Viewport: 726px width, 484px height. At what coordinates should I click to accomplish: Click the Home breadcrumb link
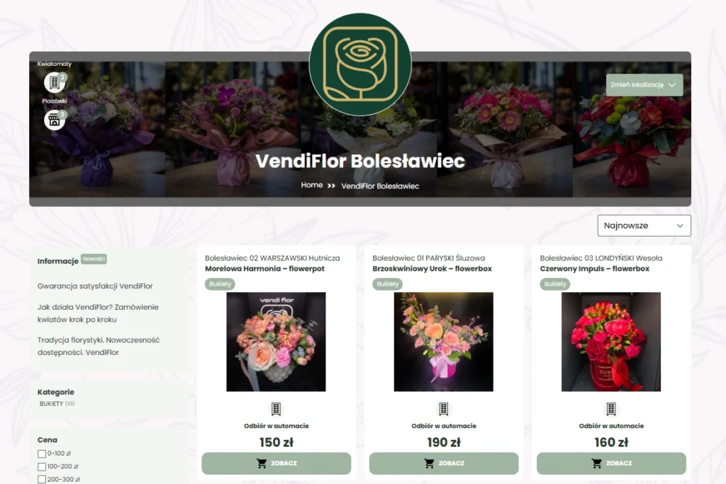(x=312, y=185)
